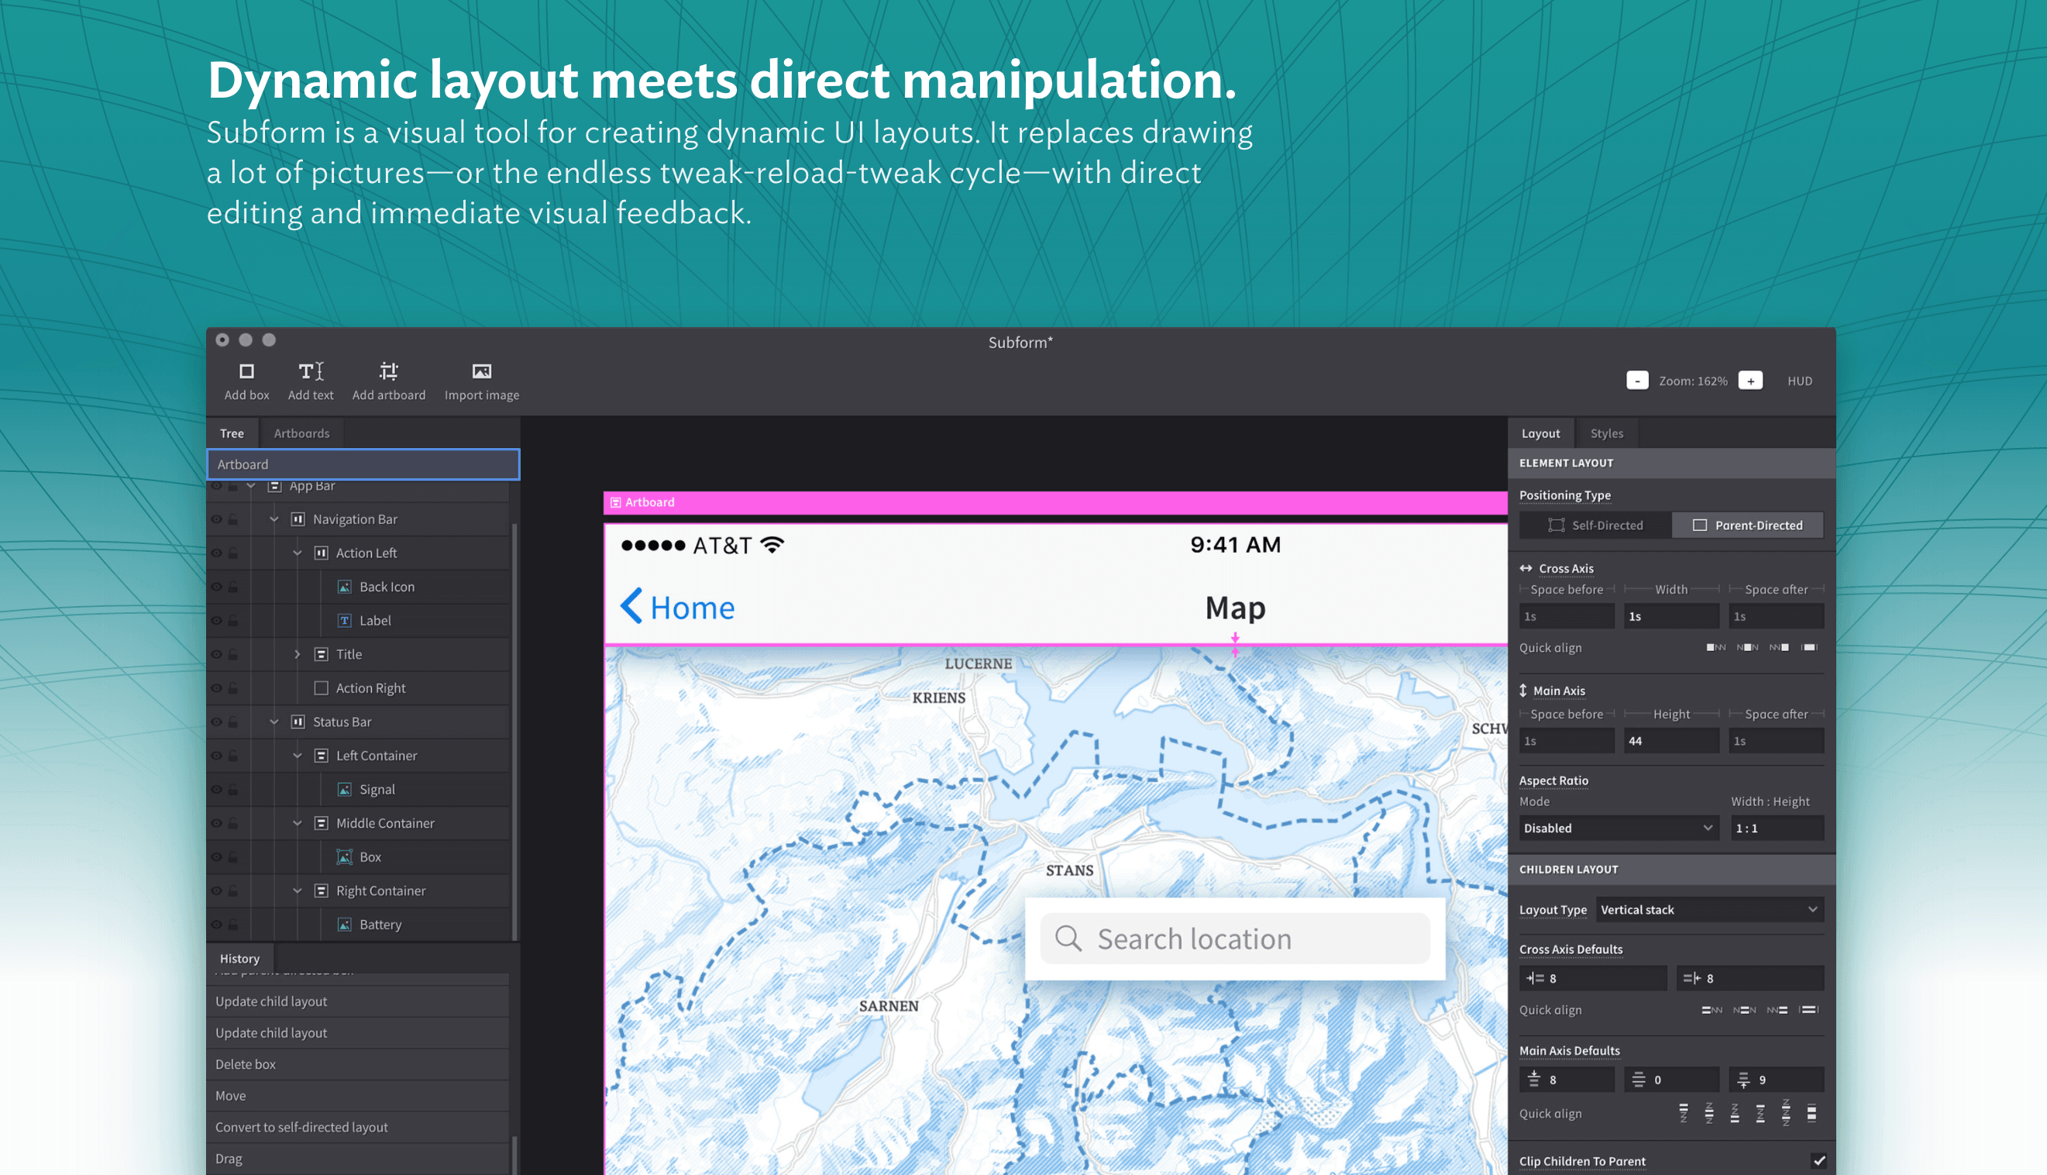Collapse the Status Bar tree node
The image size is (2047, 1175).
[x=274, y=722]
